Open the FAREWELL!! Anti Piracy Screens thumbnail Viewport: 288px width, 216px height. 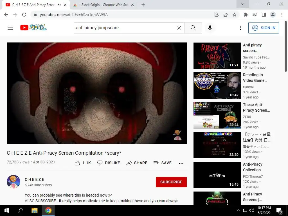(x=217, y=198)
